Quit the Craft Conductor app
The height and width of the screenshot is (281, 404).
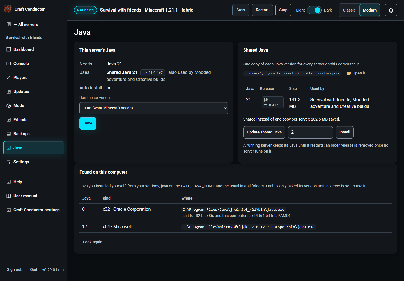click(x=34, y=269)
